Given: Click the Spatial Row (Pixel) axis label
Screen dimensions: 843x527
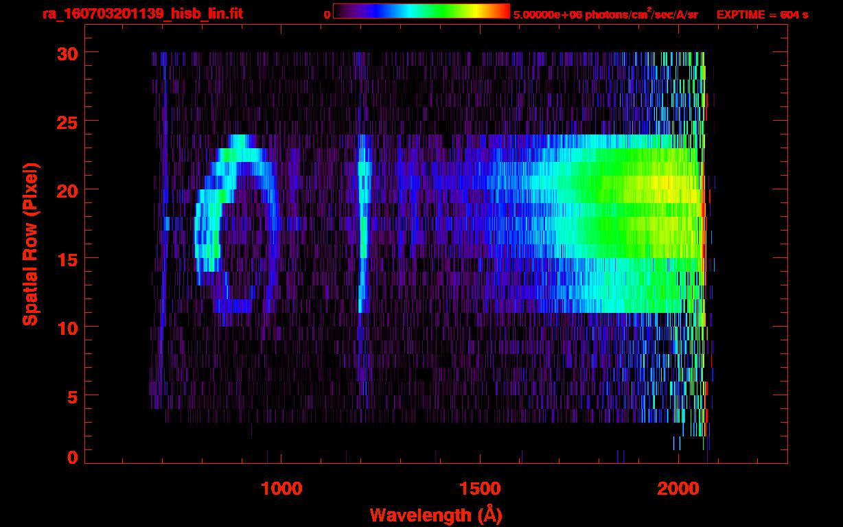Looking at the screenshot, I should point(30,244).
